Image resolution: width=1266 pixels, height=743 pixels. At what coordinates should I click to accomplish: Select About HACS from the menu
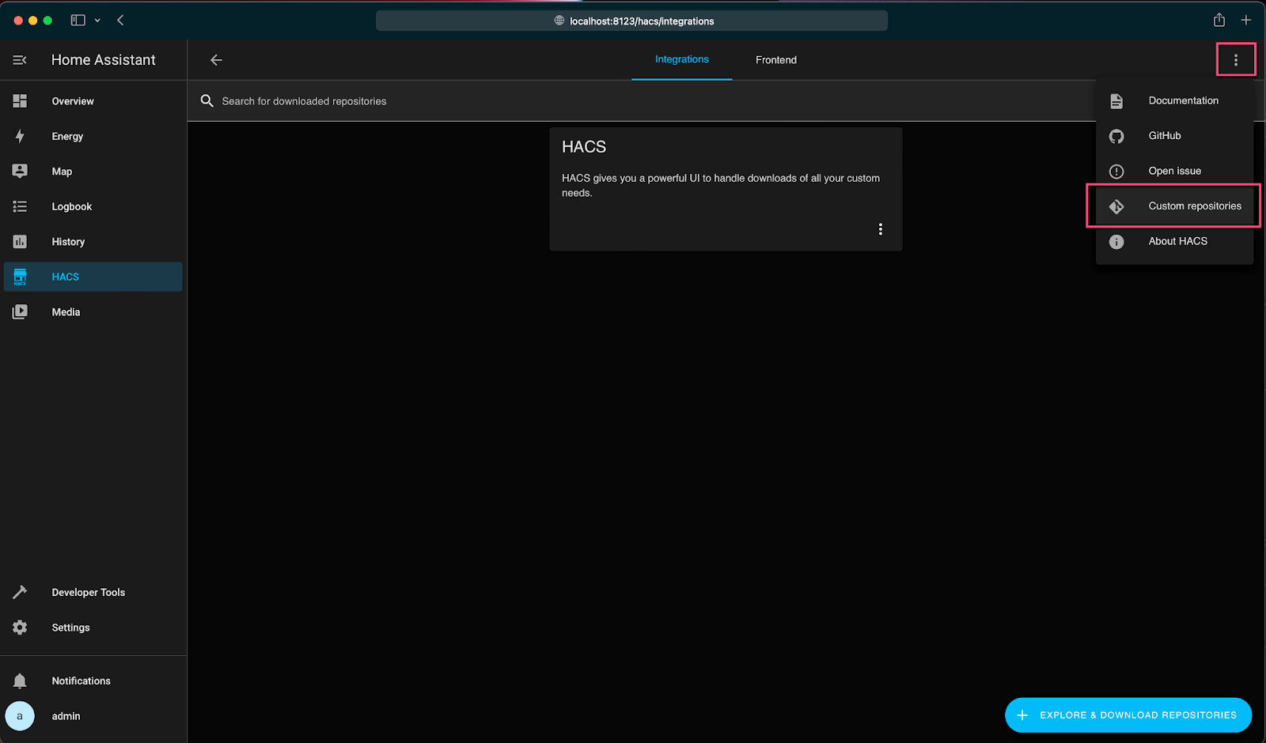click(1174, 241)
